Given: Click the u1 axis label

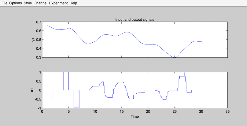Looking at the screenshot, I should click(x=33, y=90).
